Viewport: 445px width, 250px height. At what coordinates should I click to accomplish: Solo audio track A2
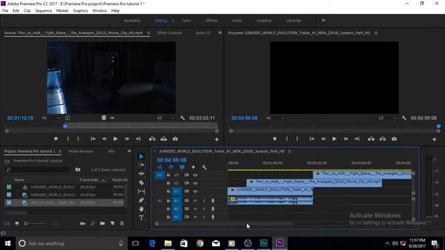pos(204,209)
